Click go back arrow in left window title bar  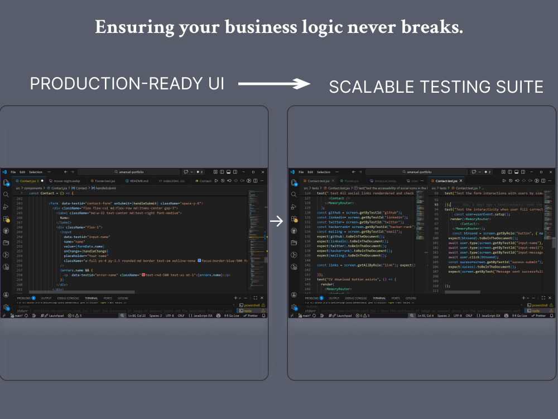click(66, 172)
